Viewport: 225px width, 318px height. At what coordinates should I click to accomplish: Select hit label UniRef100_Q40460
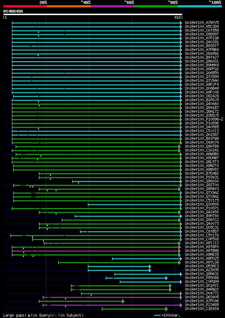point(202,104)
